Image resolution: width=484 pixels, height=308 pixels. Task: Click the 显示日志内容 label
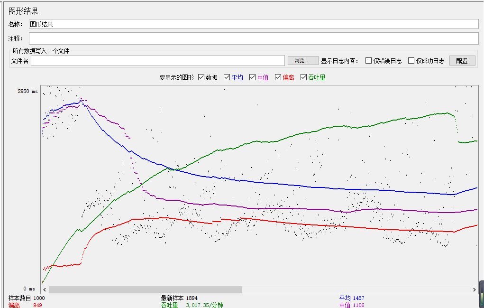[x=339, y=61]
